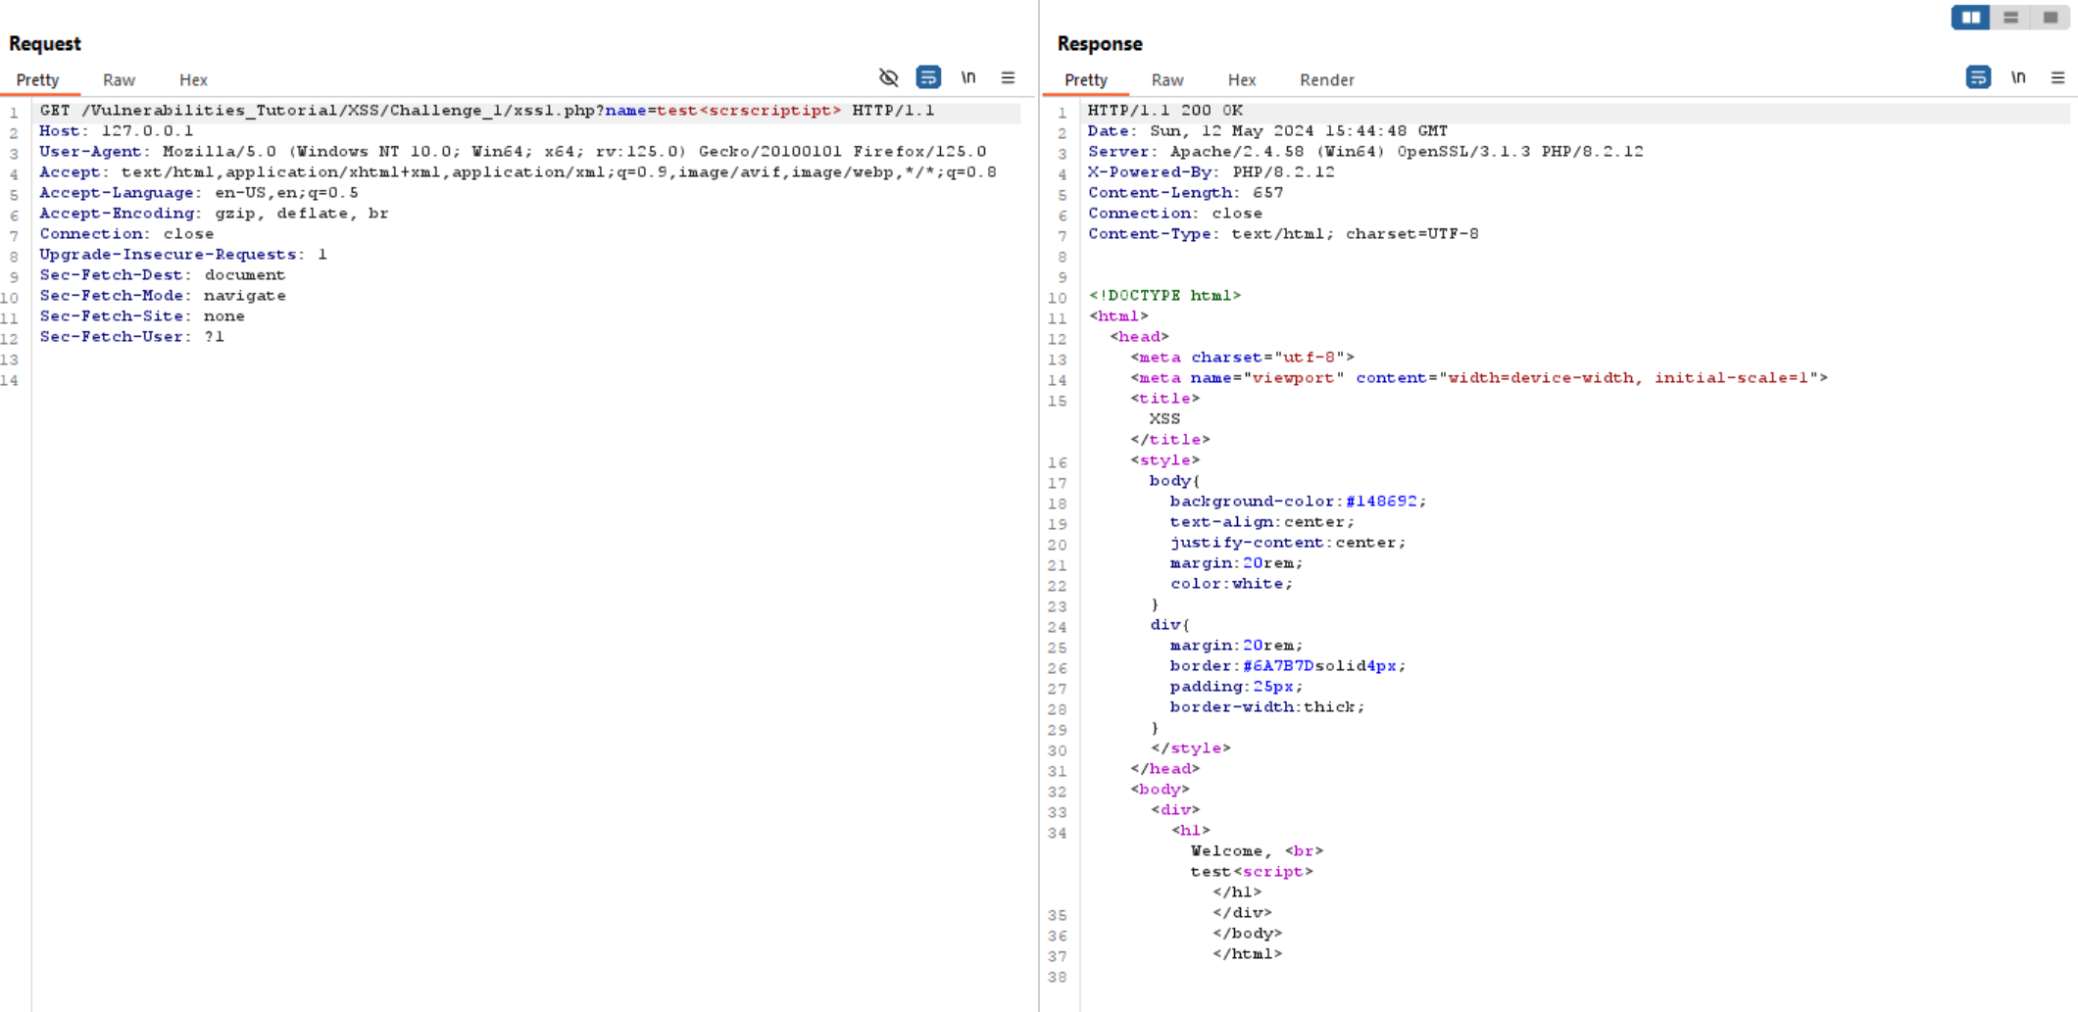The height and width of the screenshot is (1012, 2078).
Task: Select the Request Raw tab
Action: point(119,80)
